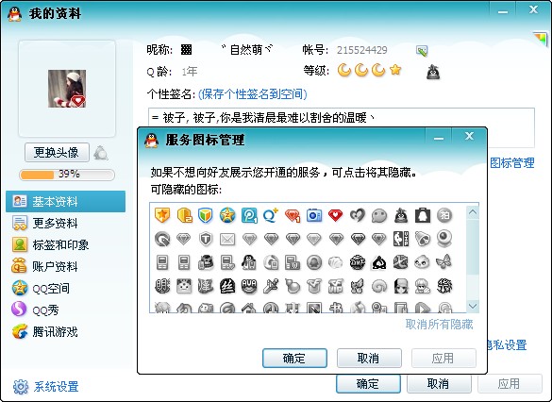This screenshot has width=552, height=402.
Task: Click the Qzone star icon in icon grid
Action: (227, 215)
